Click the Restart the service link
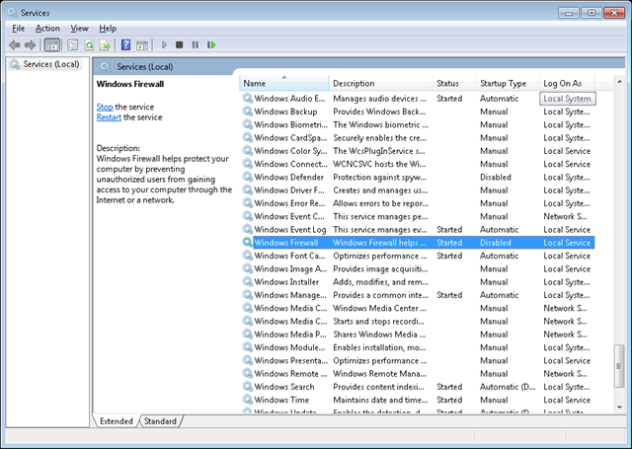The height and width of the screenshot is (449, 632). [x=109, y=117]
